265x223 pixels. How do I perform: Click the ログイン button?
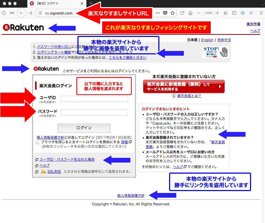pyautogui.click(x=84, y=128)
